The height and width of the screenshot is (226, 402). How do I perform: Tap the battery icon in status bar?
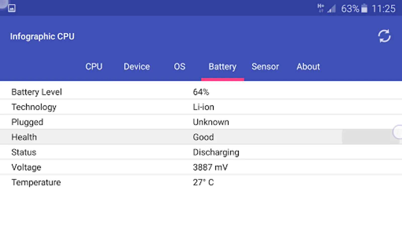pyautogui.click(x=364, y=9)
